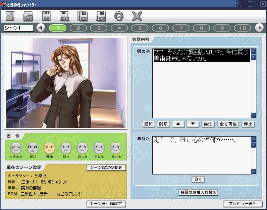Click the double floppy with lock icon
This screenshot has width=267, height=210.
coord(101,16)
